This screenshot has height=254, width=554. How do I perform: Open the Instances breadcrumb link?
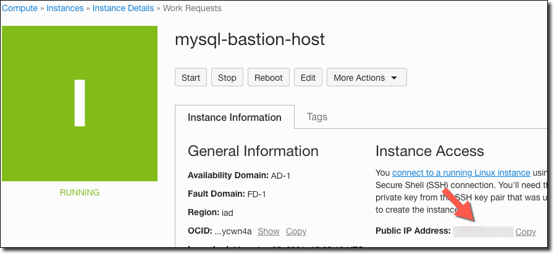(65, 9)
